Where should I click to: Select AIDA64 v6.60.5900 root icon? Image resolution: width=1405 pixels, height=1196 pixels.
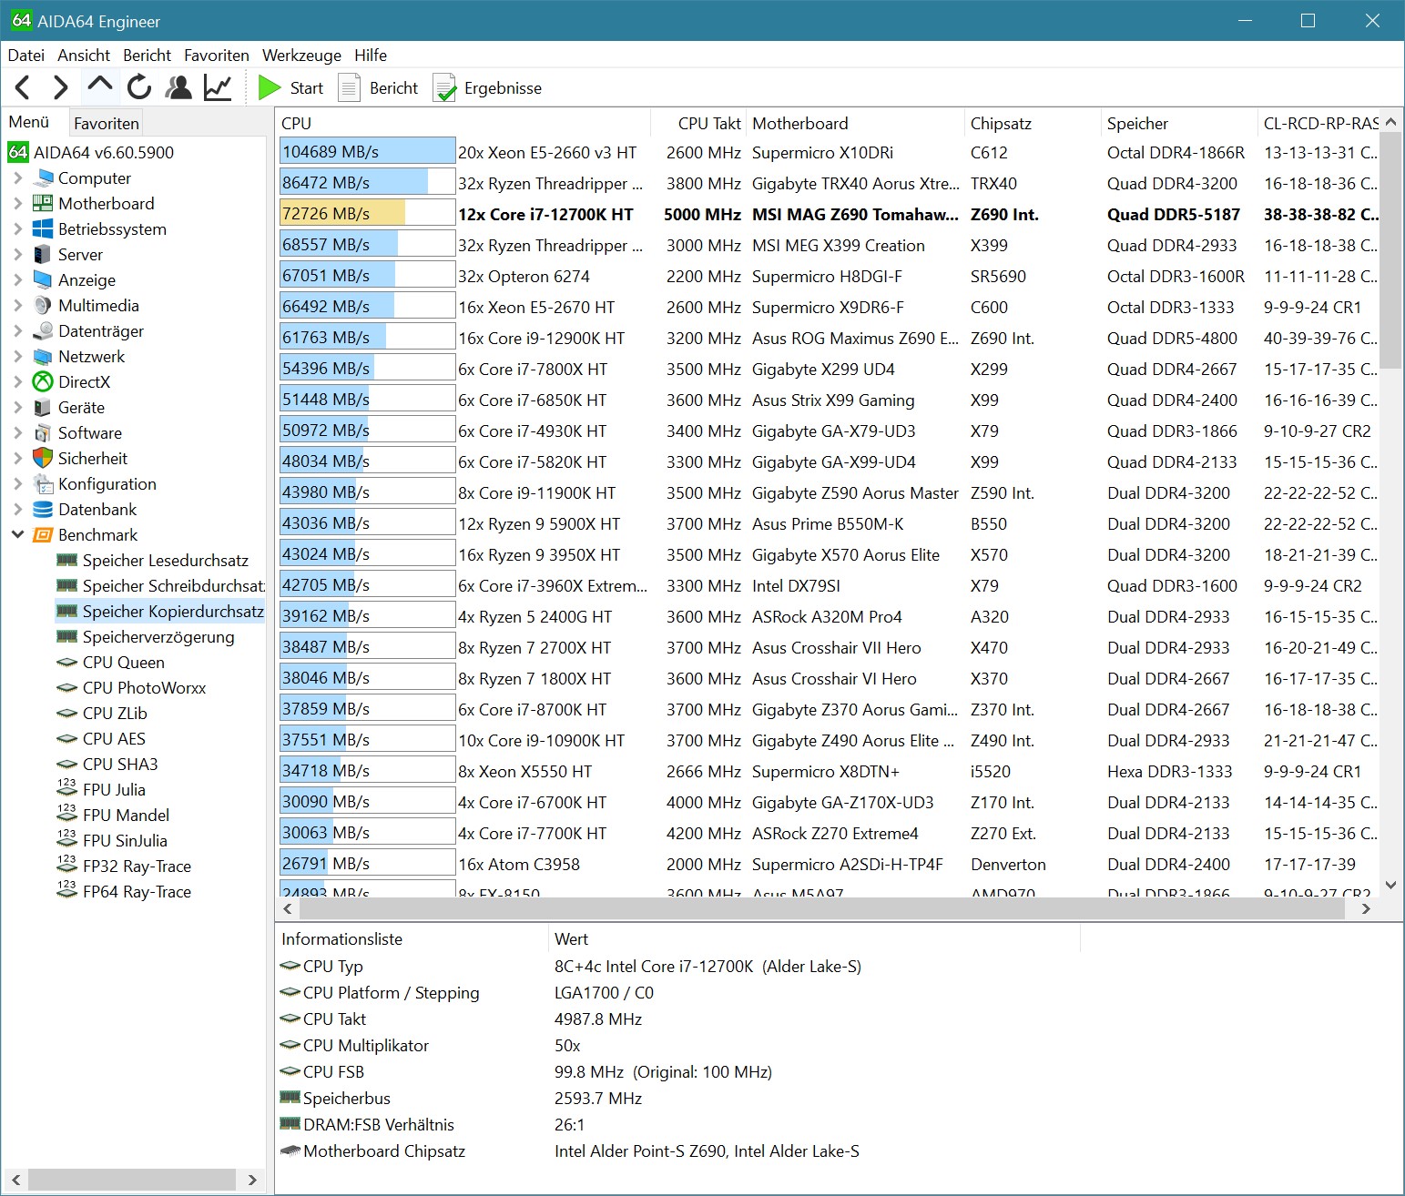point(18,153)
